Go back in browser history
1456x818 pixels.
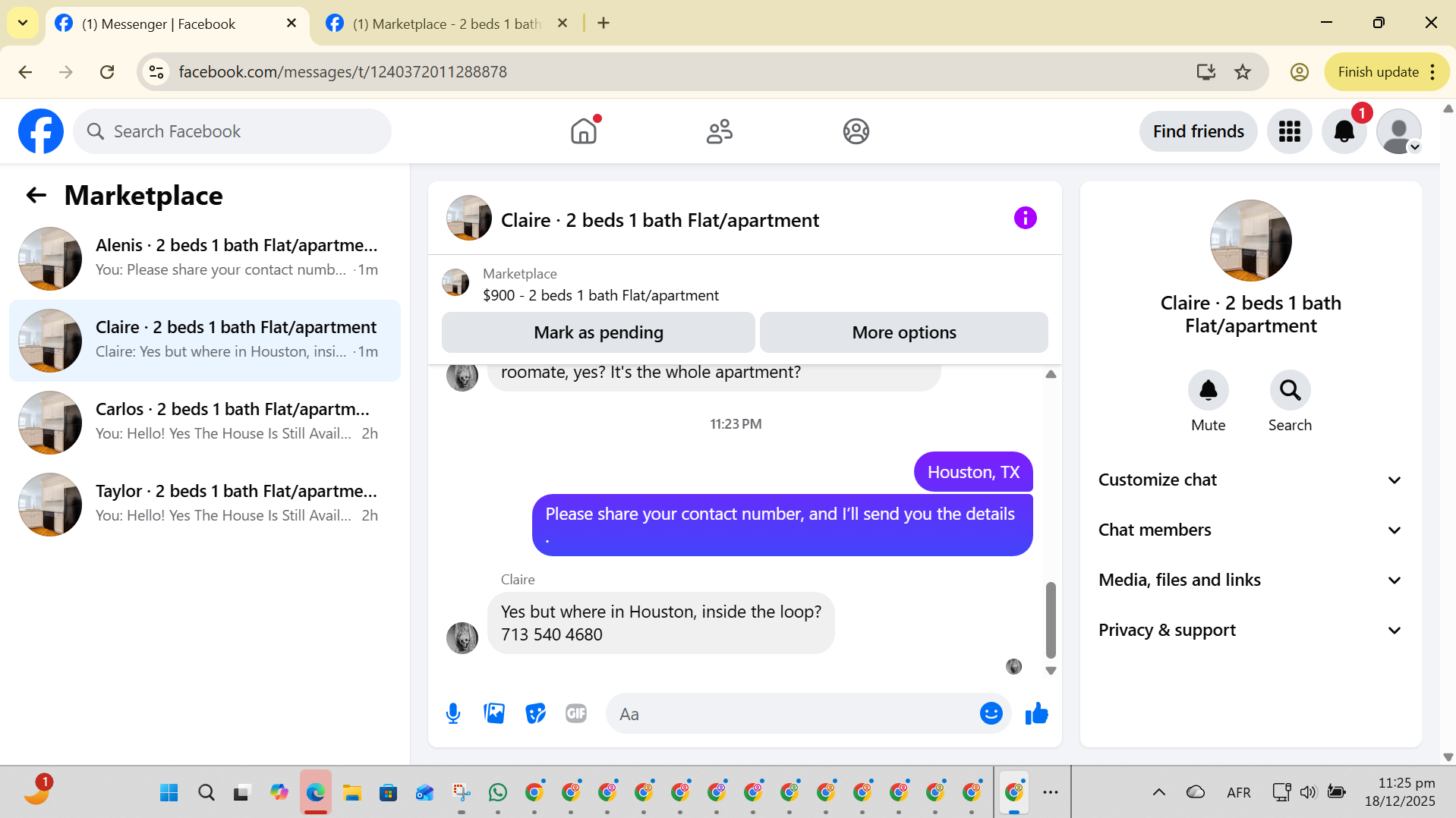[x=25, y=71]
